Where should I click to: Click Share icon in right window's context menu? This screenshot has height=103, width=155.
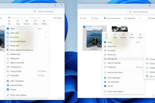tap(132, 35)
